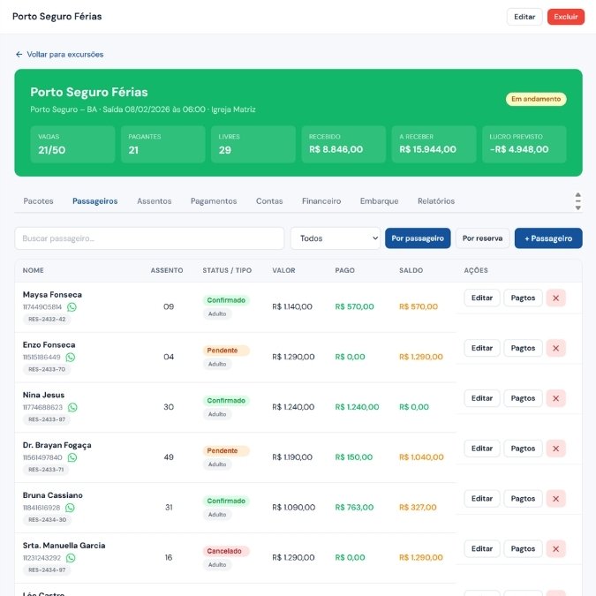Click reservation tag RES-2432-42

[47, 320]
